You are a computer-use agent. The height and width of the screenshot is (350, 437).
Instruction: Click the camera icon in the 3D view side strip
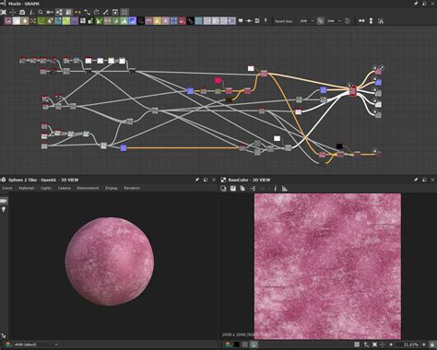4,201
